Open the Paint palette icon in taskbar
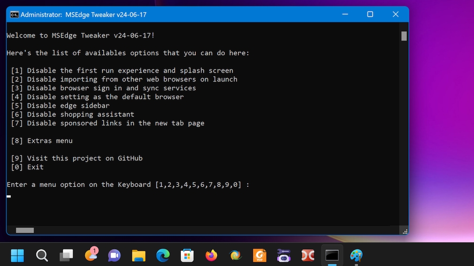 point(356,256)
